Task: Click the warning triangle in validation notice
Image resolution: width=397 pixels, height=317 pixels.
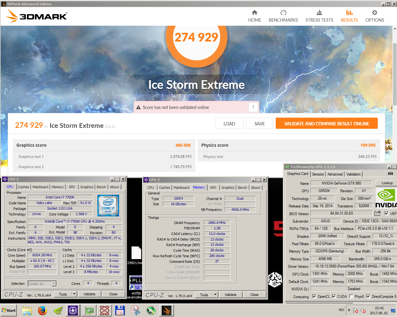Action: coord(139,107)
